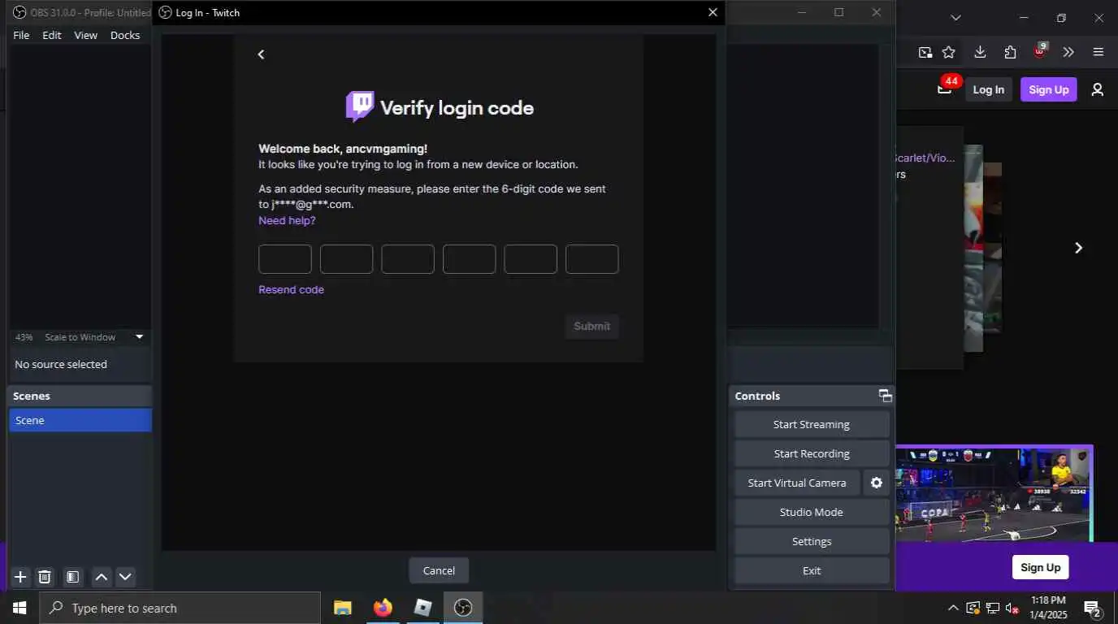
Task: Click Start Virtual Camera button
Action: 797,483
